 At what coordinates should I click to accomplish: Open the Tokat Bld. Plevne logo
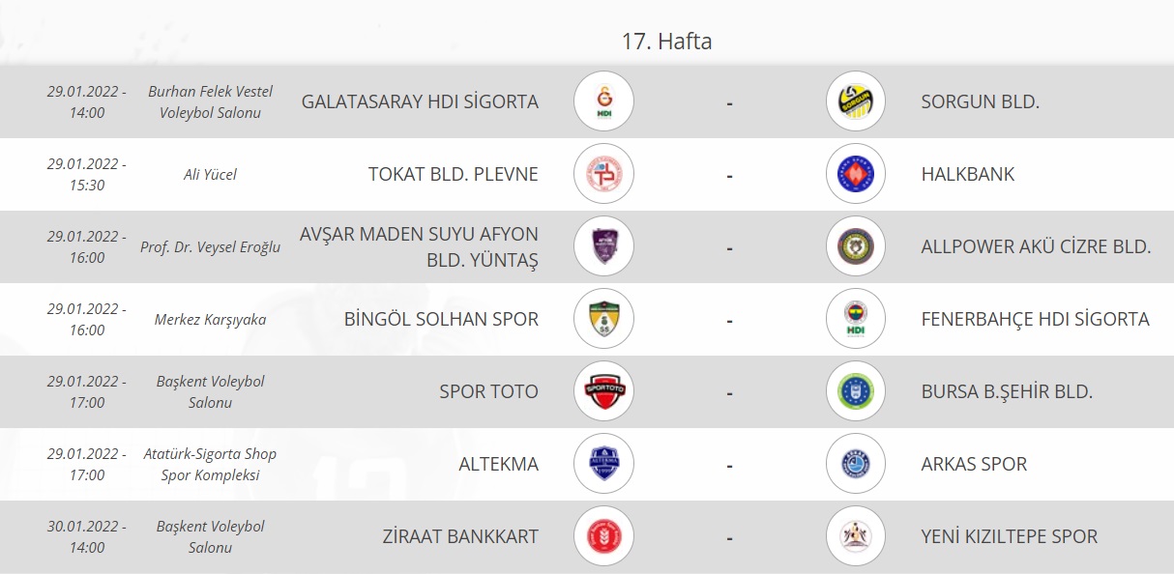tap(603, 174)
